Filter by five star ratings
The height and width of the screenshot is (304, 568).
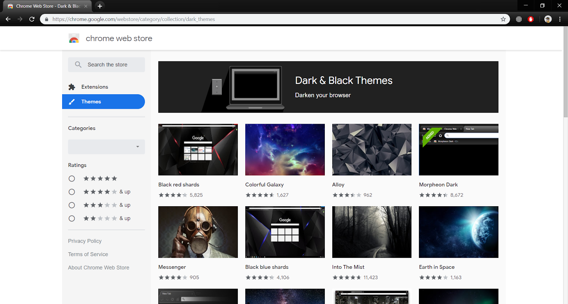[72, 179]
